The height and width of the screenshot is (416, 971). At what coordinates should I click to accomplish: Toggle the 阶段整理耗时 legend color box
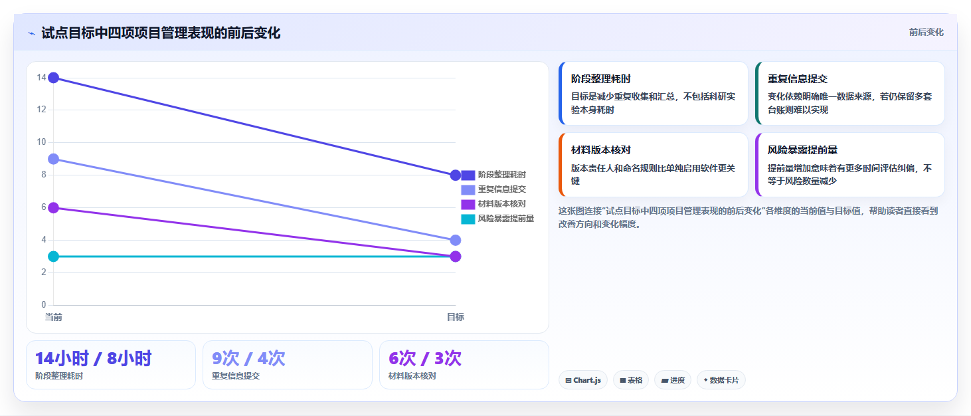point(468,175)
